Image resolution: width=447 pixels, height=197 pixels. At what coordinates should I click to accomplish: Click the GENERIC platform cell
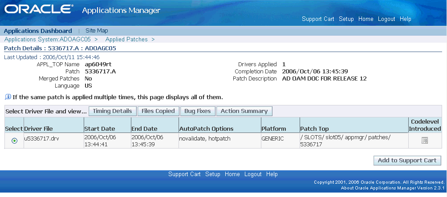point(280,141)
